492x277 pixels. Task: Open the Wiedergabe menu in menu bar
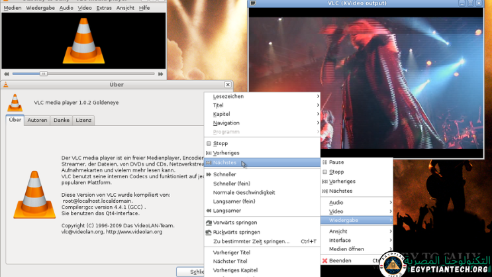(40, 8)
